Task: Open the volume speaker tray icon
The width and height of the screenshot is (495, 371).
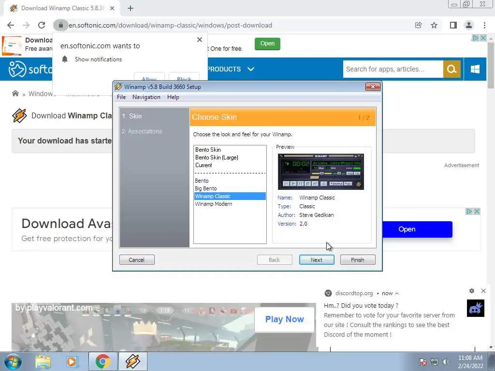Action: (x=446, y=362)
